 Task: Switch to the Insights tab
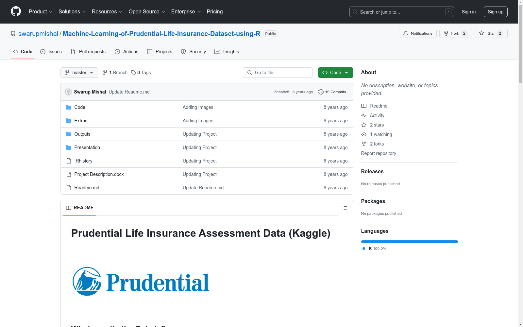[x=227, y=52]
